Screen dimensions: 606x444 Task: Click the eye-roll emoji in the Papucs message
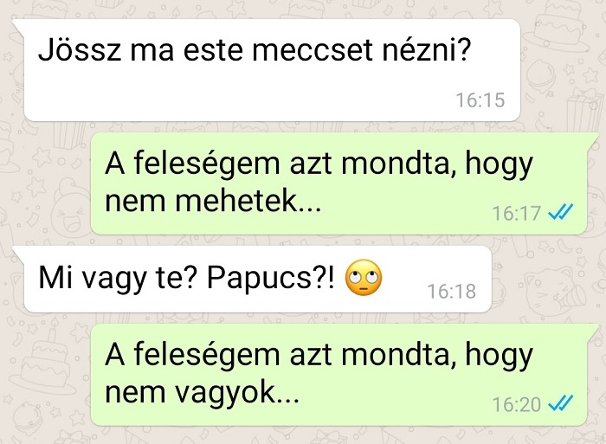pyautogui.click(x=363, y=278)
